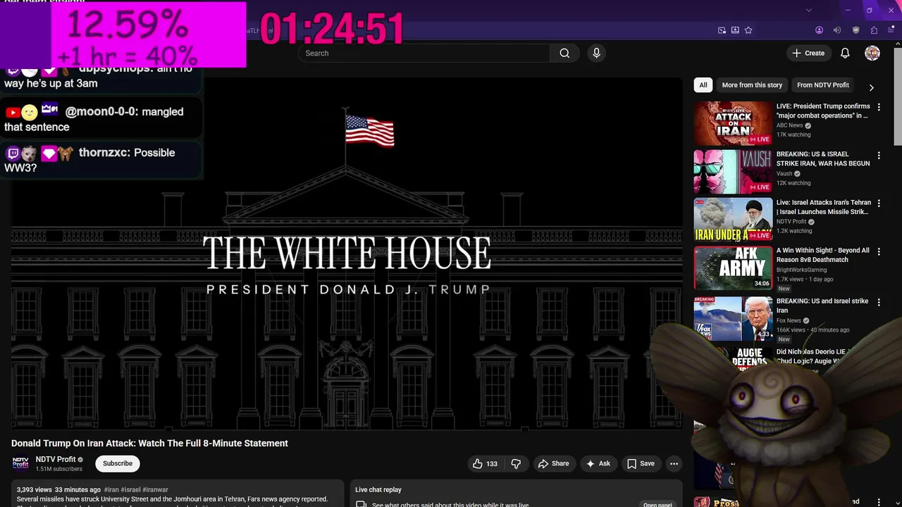The image size is (902, 507).
Task: Focus the YouTube search field
Action: click(x=424, y=53)
